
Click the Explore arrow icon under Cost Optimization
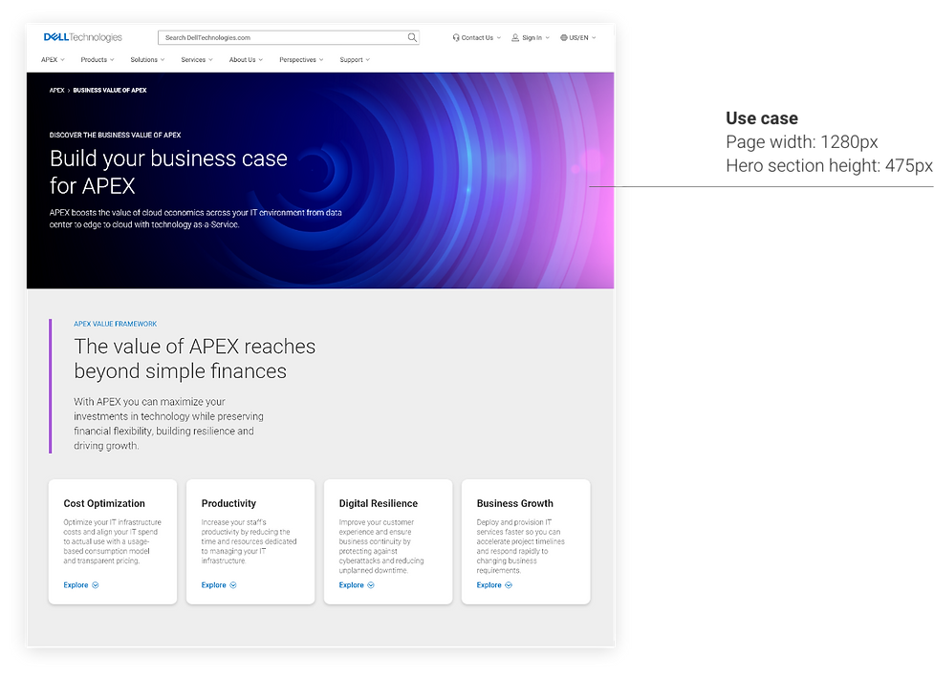[x=96, y=585]
